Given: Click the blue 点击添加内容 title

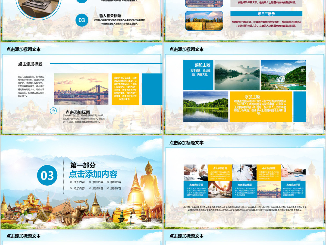Looking at the screenshot, I should [93, 174].
